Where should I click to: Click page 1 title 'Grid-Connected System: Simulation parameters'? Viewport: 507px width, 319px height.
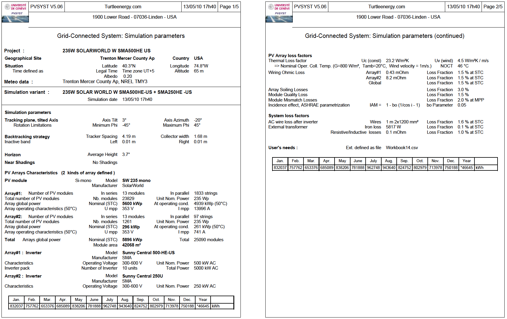pyautogui.click(x=121, y=36)
